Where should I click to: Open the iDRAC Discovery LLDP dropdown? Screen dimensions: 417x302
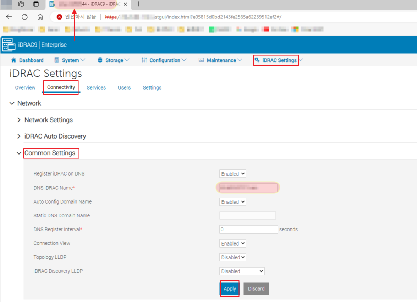pos(242,271)
